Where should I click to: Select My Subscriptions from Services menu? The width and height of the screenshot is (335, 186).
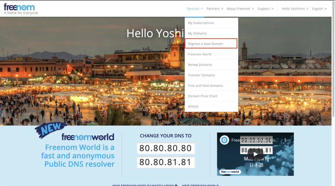[211, 23]
